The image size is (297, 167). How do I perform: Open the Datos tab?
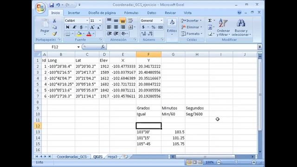[x=152, y=13]
